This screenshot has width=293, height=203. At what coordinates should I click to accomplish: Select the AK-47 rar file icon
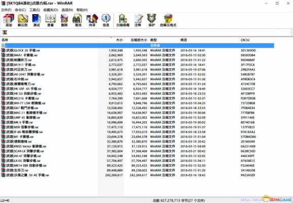point(3,156)
